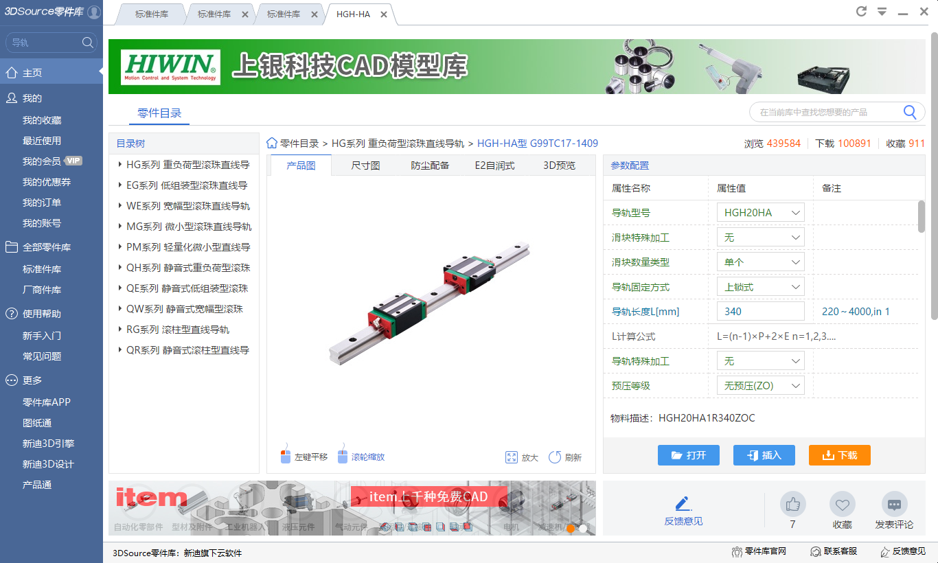Image resolution: width=938 pixels, height=563 pixels.
Task: Close the HGH-HA tab
Action: pyautogui.click(x=384, y=14)
